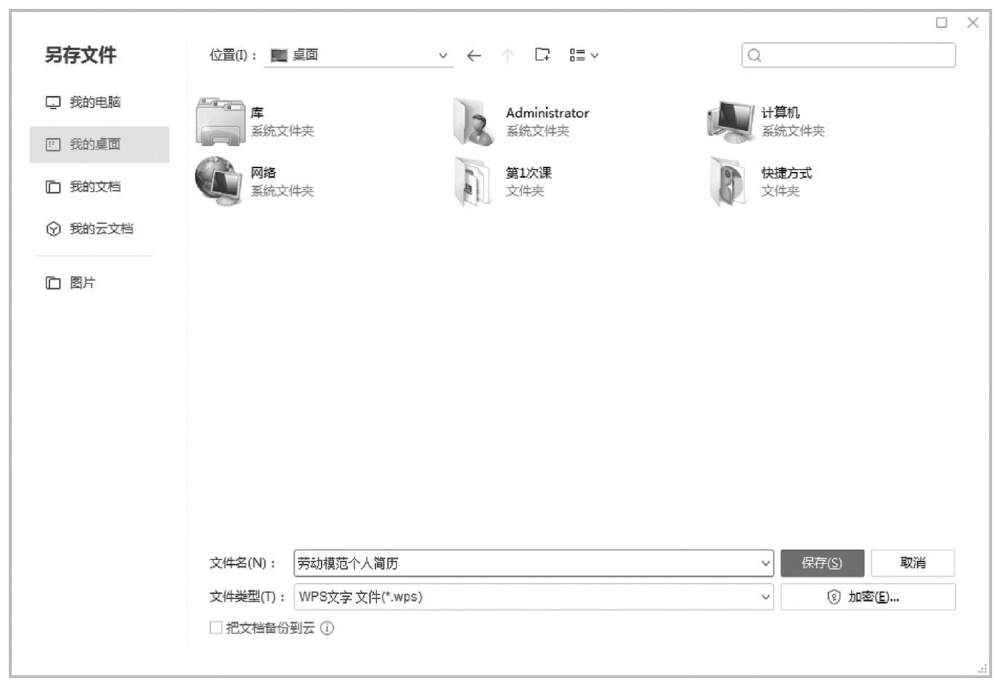
Task: Select 我的电脑 in the sidebar
Action: [x=94, y=103]
